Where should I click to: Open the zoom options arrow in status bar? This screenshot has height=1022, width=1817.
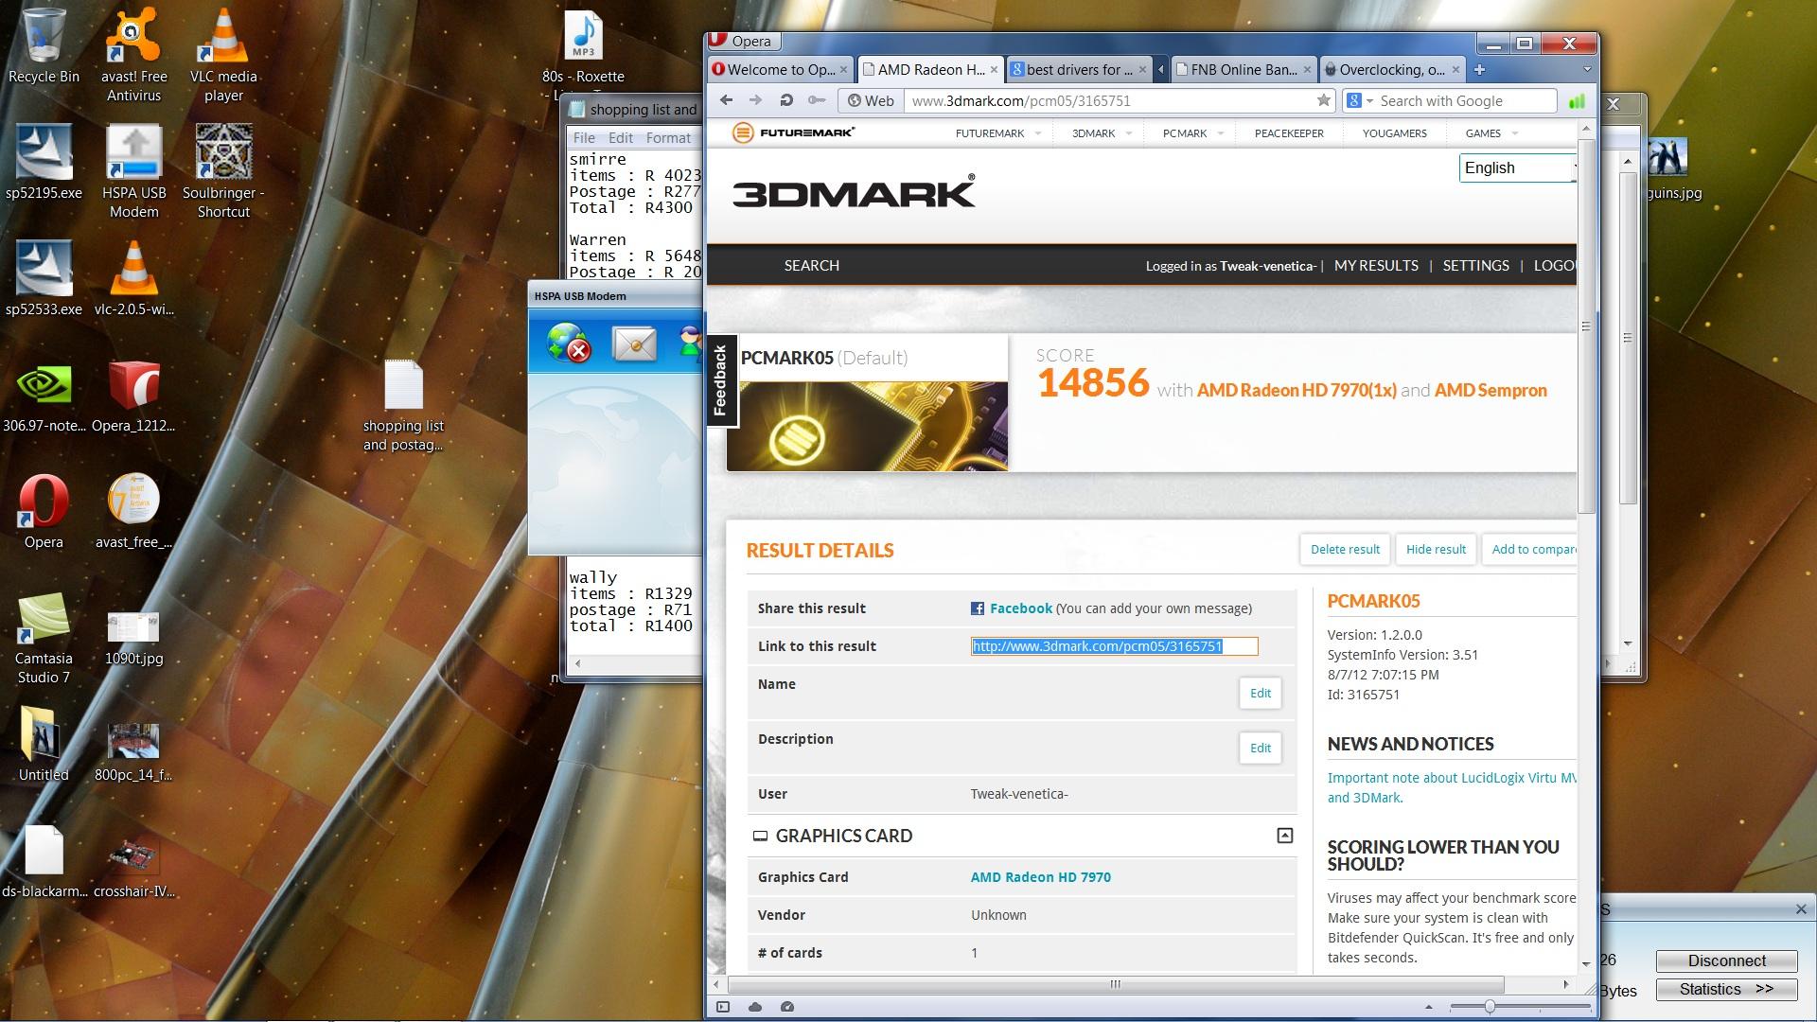coord(1428,1007)
